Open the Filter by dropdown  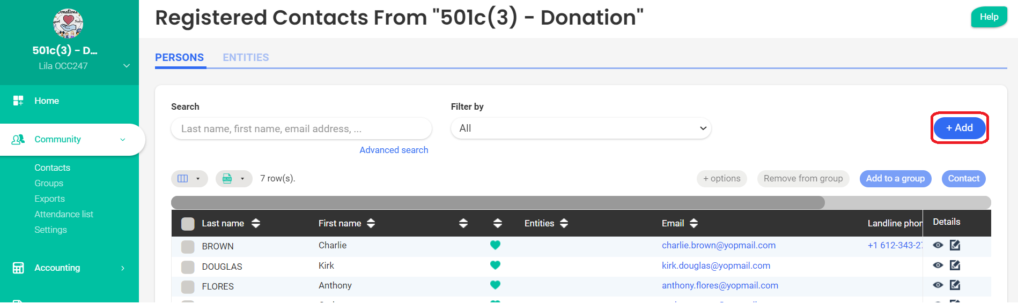[x=581, y=128]
